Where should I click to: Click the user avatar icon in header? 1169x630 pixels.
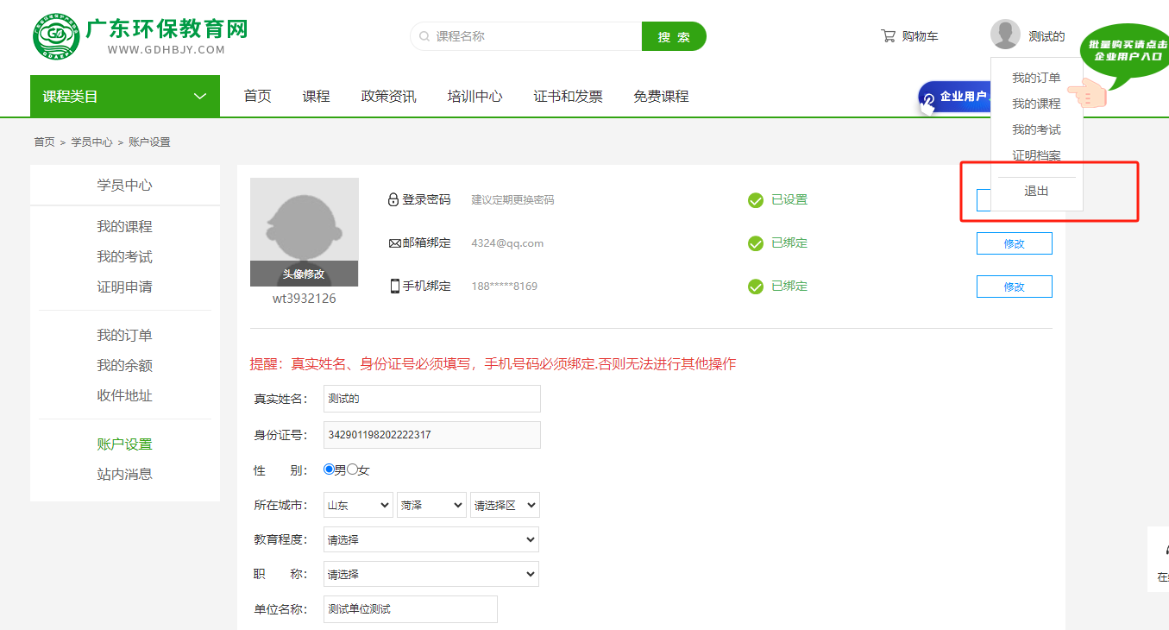[1005, 35]
